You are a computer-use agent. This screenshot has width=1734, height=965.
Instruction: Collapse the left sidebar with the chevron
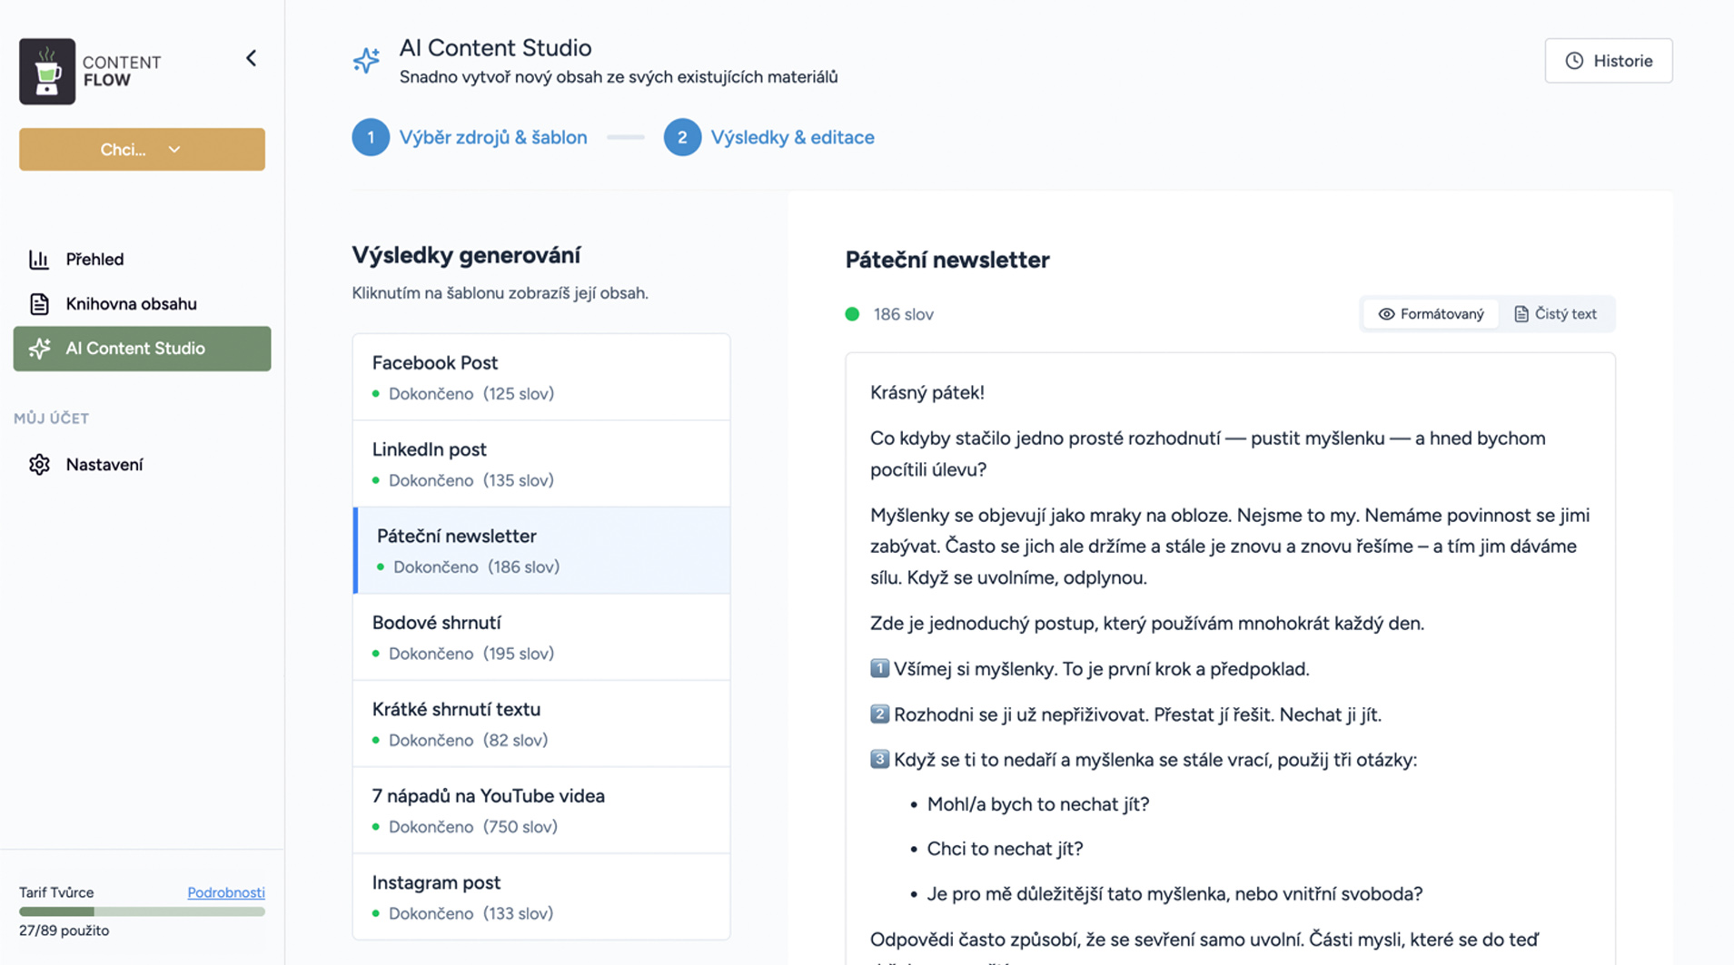252,57
